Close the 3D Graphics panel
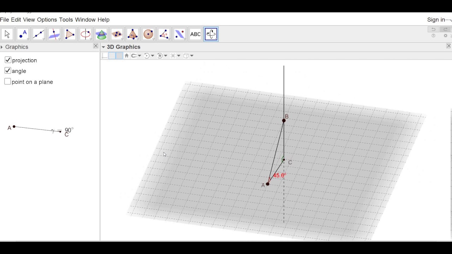Viewport: 452px width, 254px height. (x=449, y=46)
